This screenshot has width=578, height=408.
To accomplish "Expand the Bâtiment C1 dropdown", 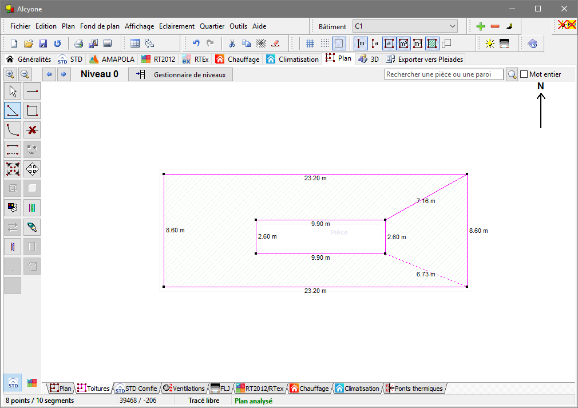I will tap(452, 26).
